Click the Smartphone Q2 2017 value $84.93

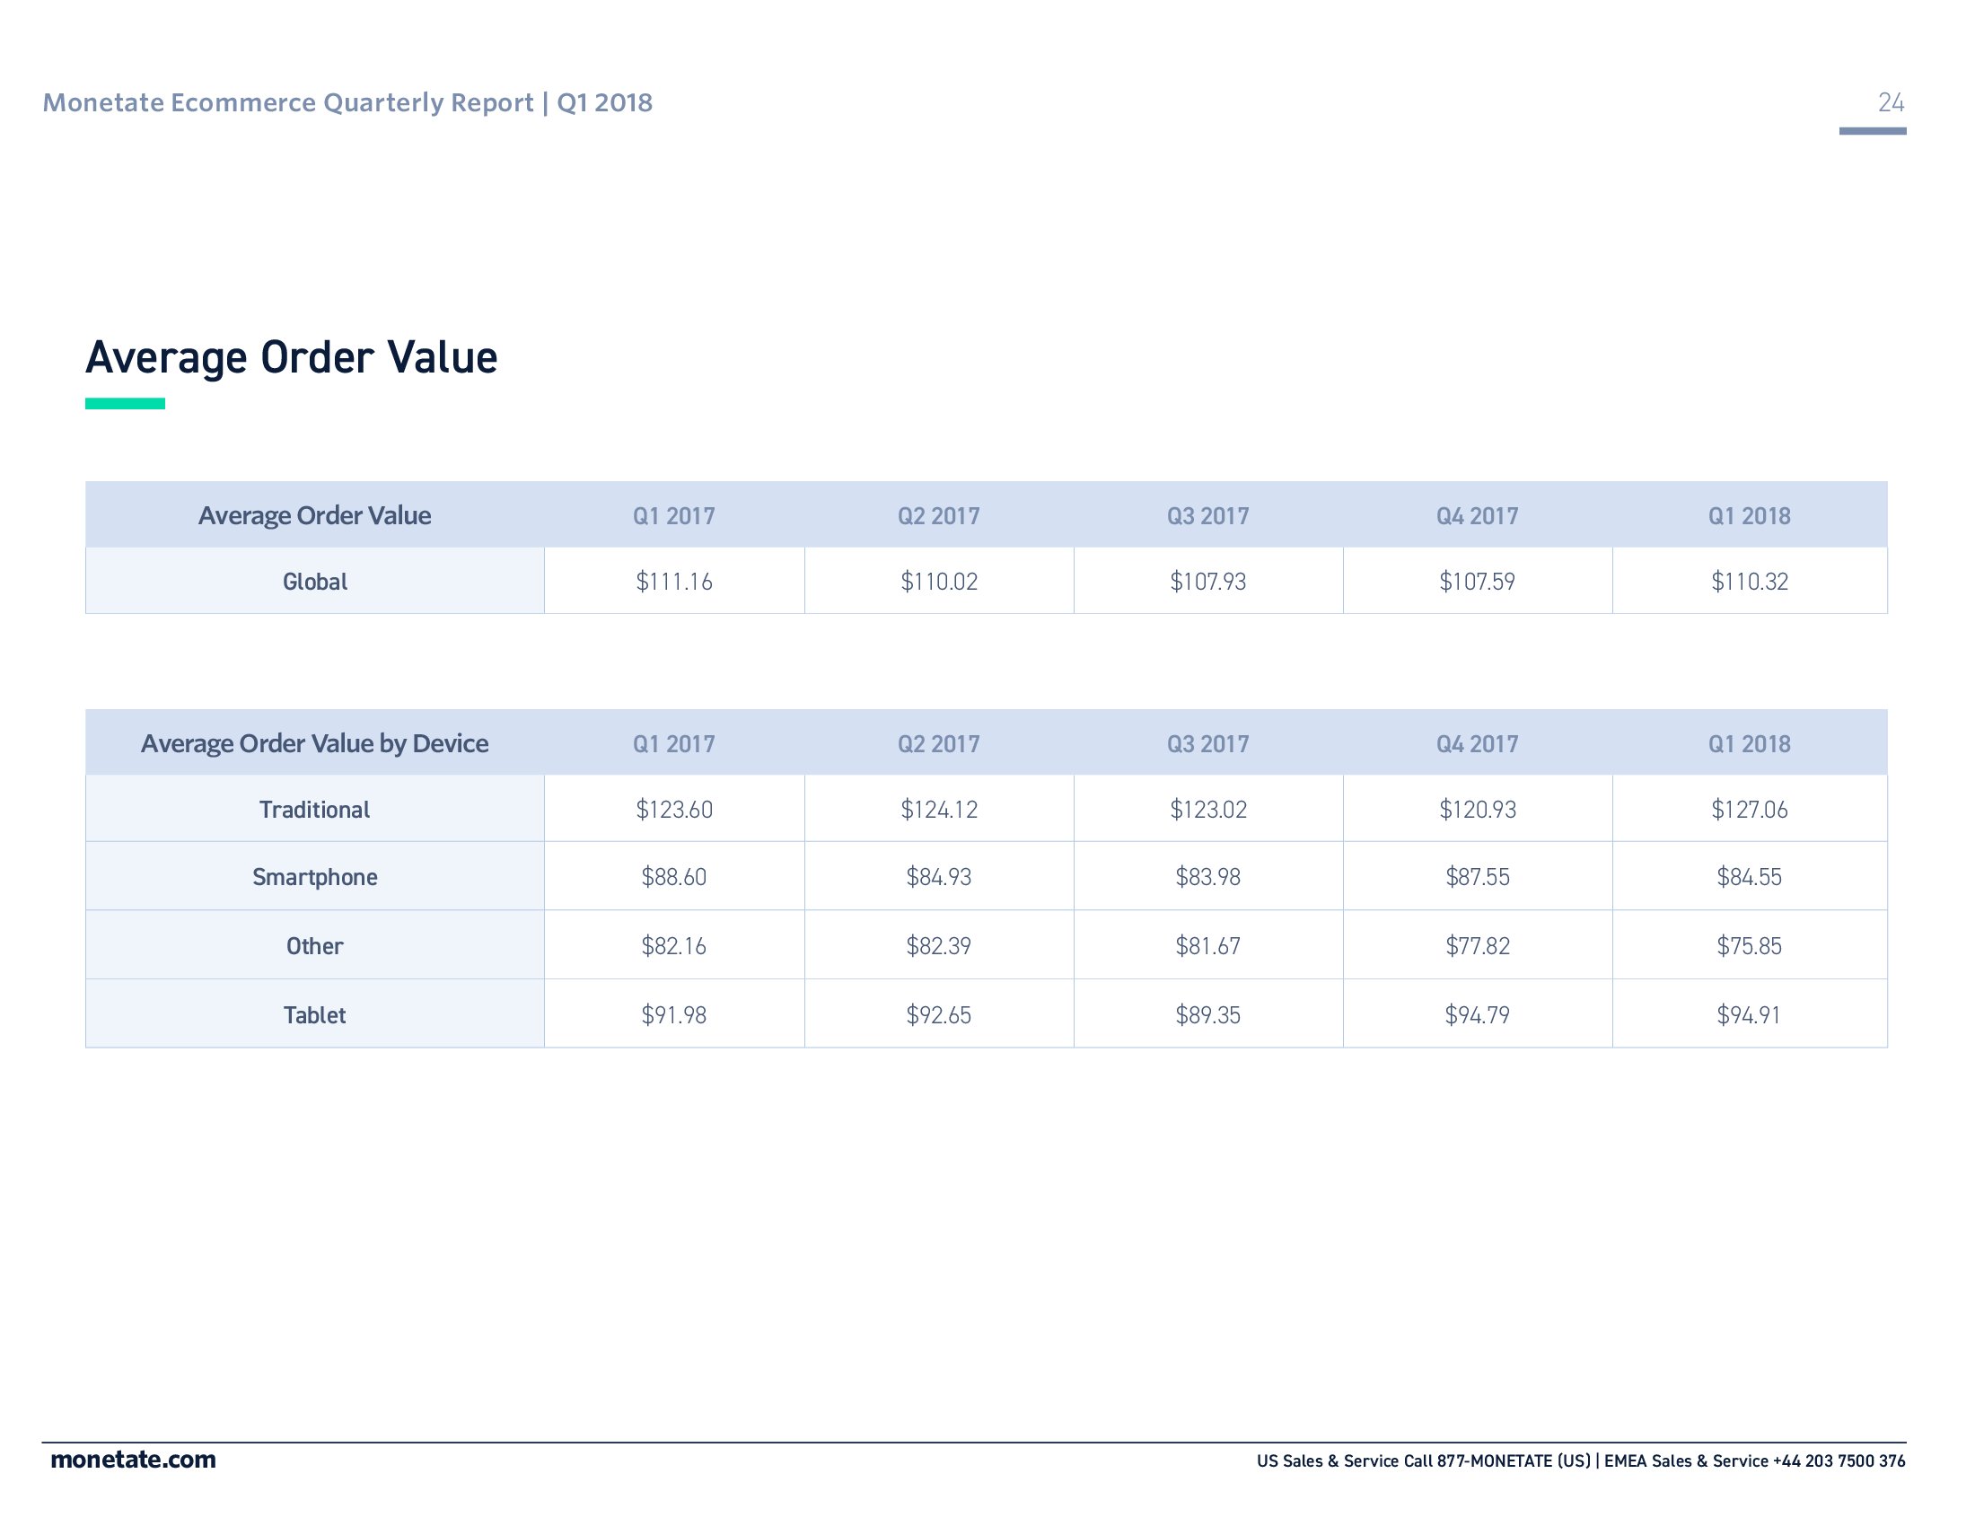939,877
